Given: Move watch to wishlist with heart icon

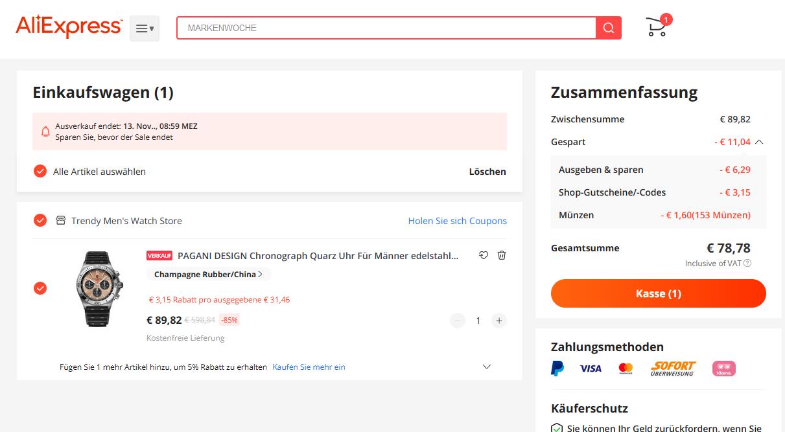Looking at the screenshot, I should [484, 256].
